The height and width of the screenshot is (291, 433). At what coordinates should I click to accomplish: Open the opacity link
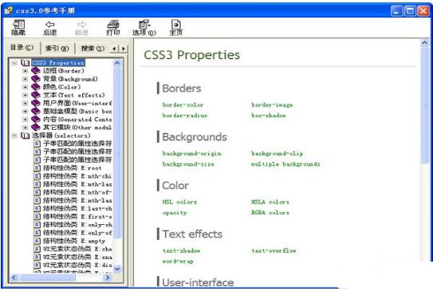point(175,213)
